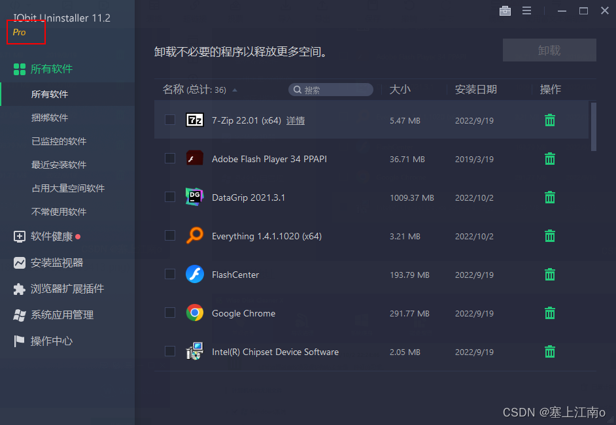The image size is (616, 425).
Task: Click the vertical scrollbar thumb of program list
Action: (593, 126)
